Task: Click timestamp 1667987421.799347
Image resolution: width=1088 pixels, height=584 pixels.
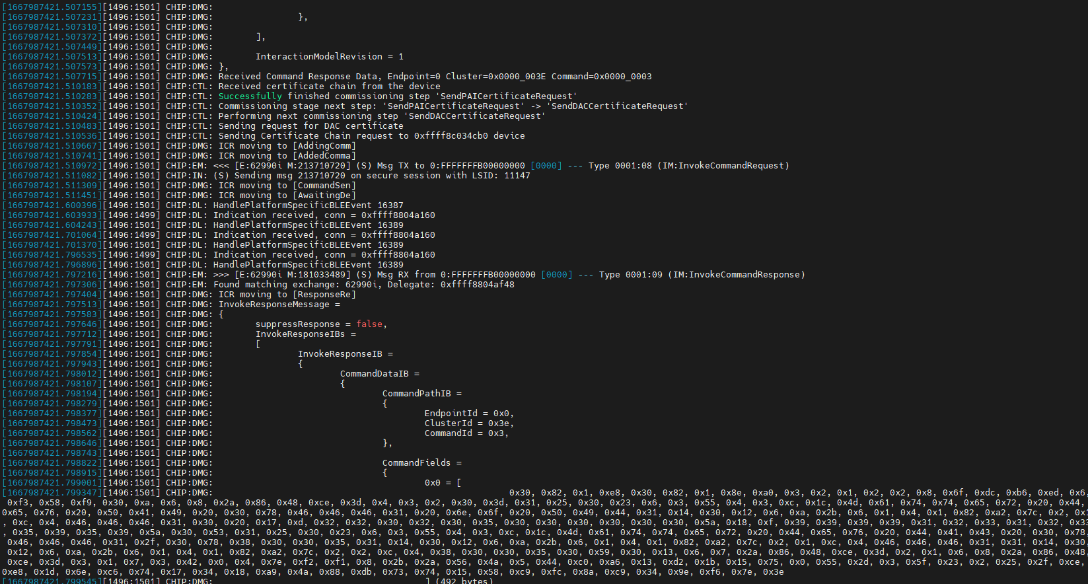Action: click(x=52, y=493)
